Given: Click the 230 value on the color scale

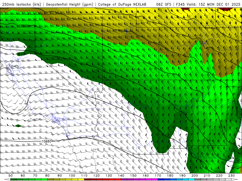Looking at the screenshot, I should (x=231, y=176).
